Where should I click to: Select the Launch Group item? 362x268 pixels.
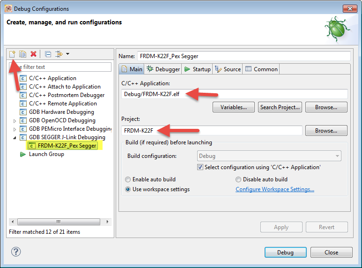coord(46,154)
